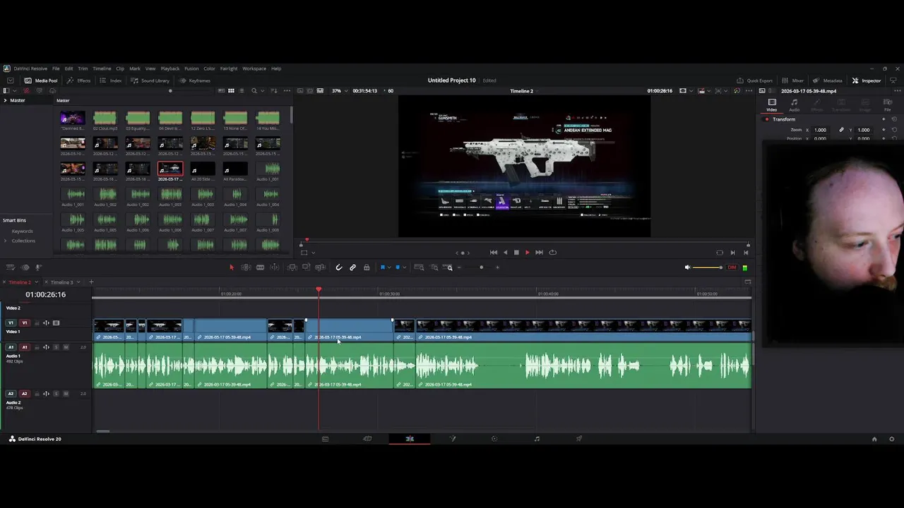
Task: Click the Quick Export button
Action: 755,80
